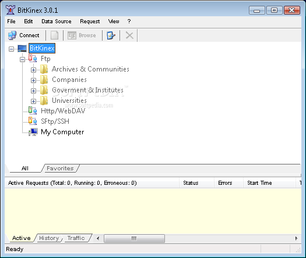Click the edit properties toolbar icon

coord(111,35)
